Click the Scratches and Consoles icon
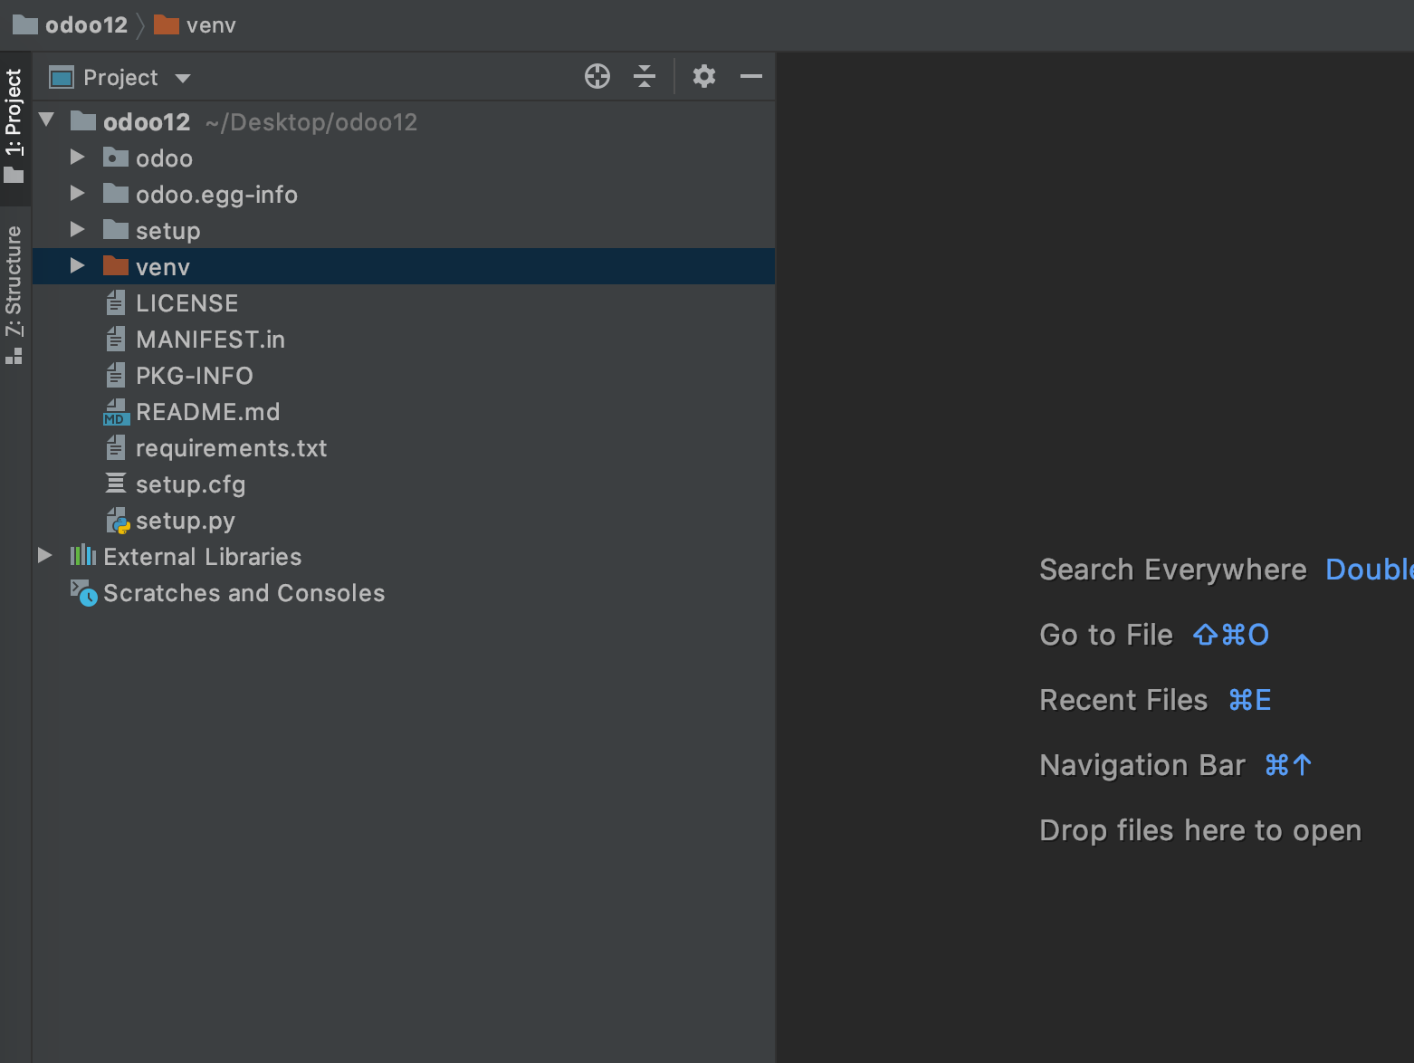The height and width of the screenshot is (1063, 1414). point(83,593)
